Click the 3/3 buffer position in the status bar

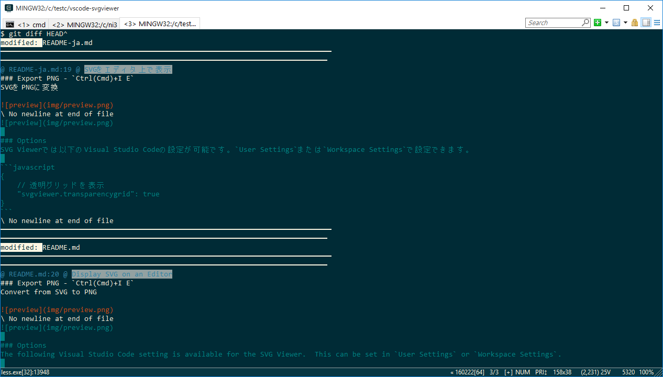pyautogui.click(x=493, y=372)
